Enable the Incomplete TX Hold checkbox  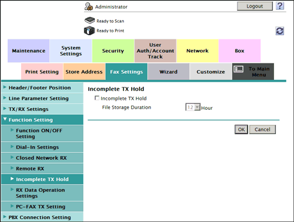pyautogui.click(x=97, y=98)
